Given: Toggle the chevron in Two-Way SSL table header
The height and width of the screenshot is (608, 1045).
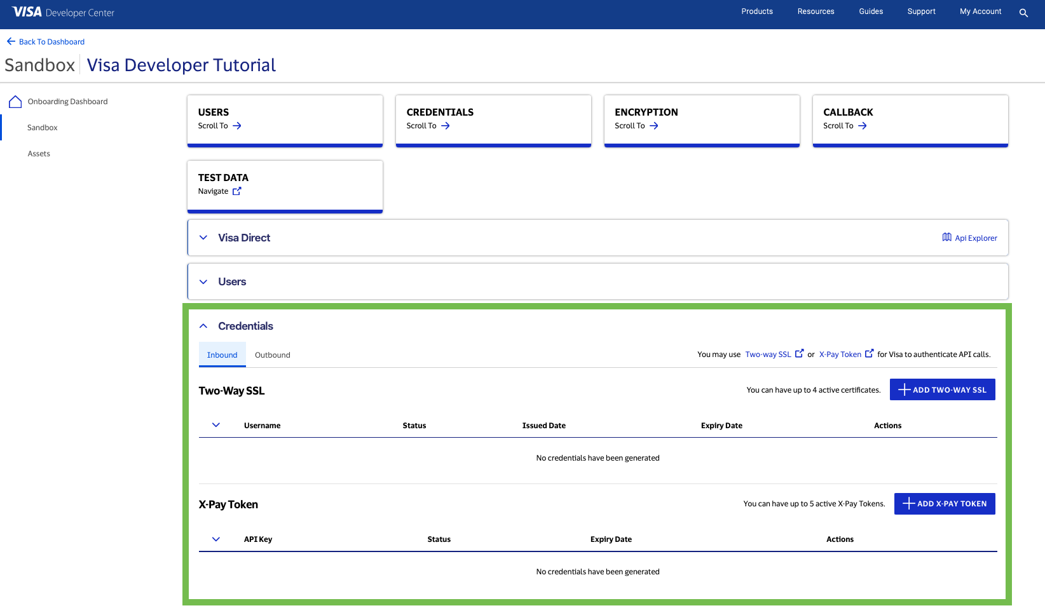Looking at the screenshot, I should click(216, 425).
